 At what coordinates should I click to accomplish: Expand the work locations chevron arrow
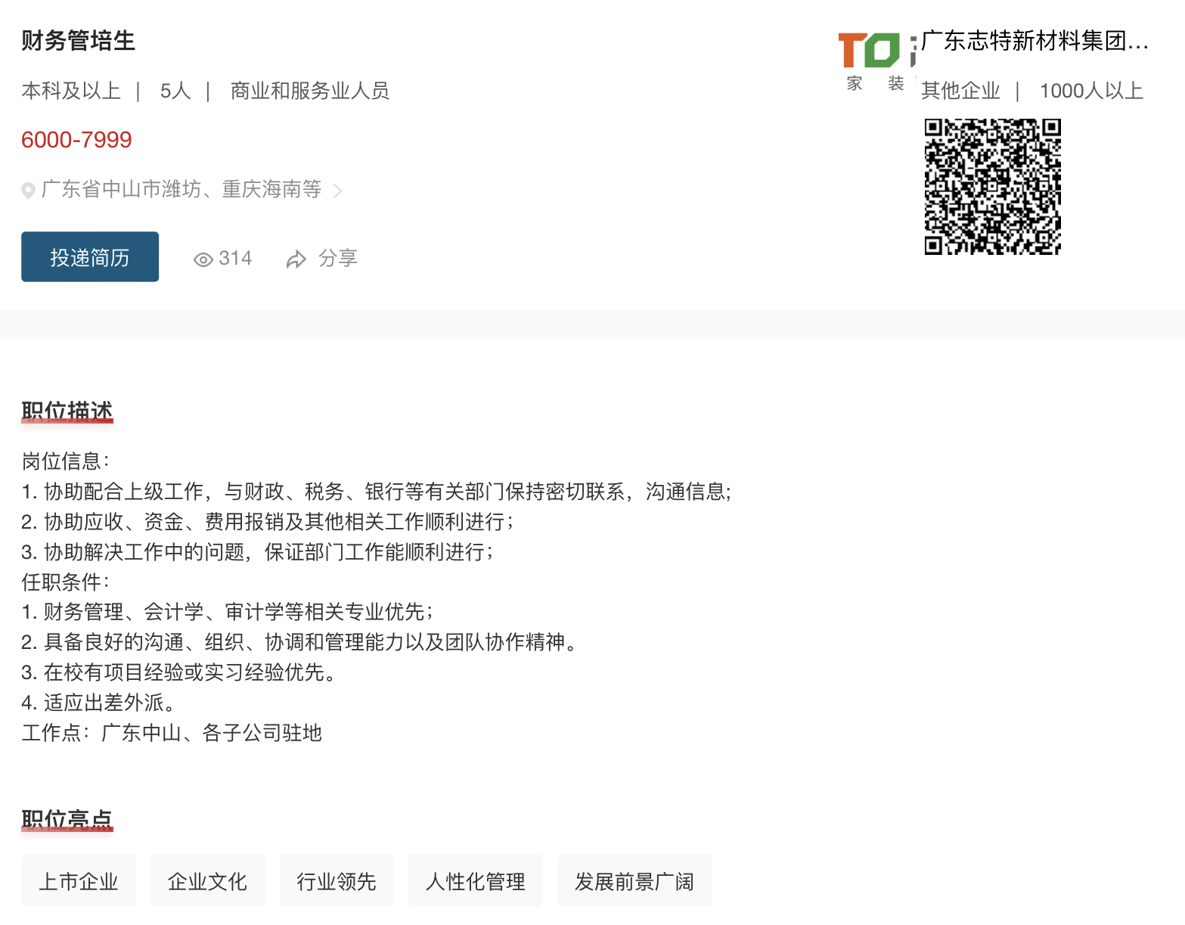pyautogui.click(x=338, y=191)
